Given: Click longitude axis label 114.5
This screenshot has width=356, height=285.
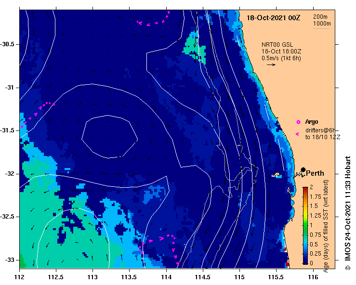Looking at the screenshot, I should click(203, 277).
